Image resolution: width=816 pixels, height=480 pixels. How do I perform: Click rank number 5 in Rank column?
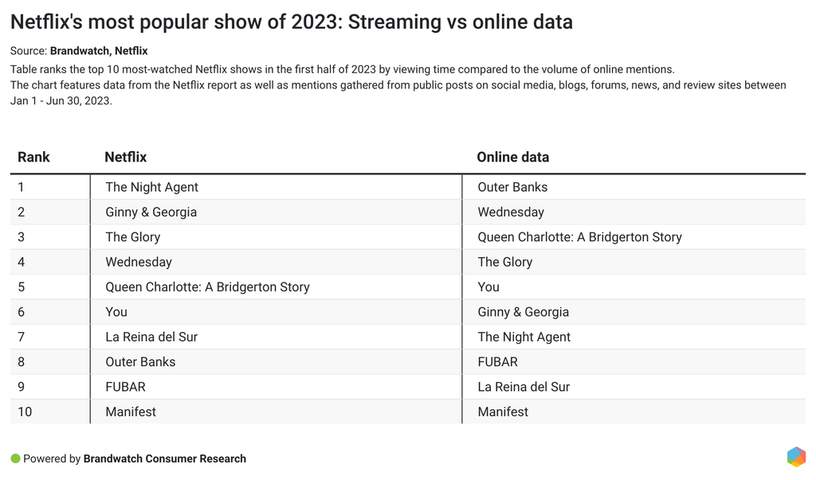(x=22, y=287)
